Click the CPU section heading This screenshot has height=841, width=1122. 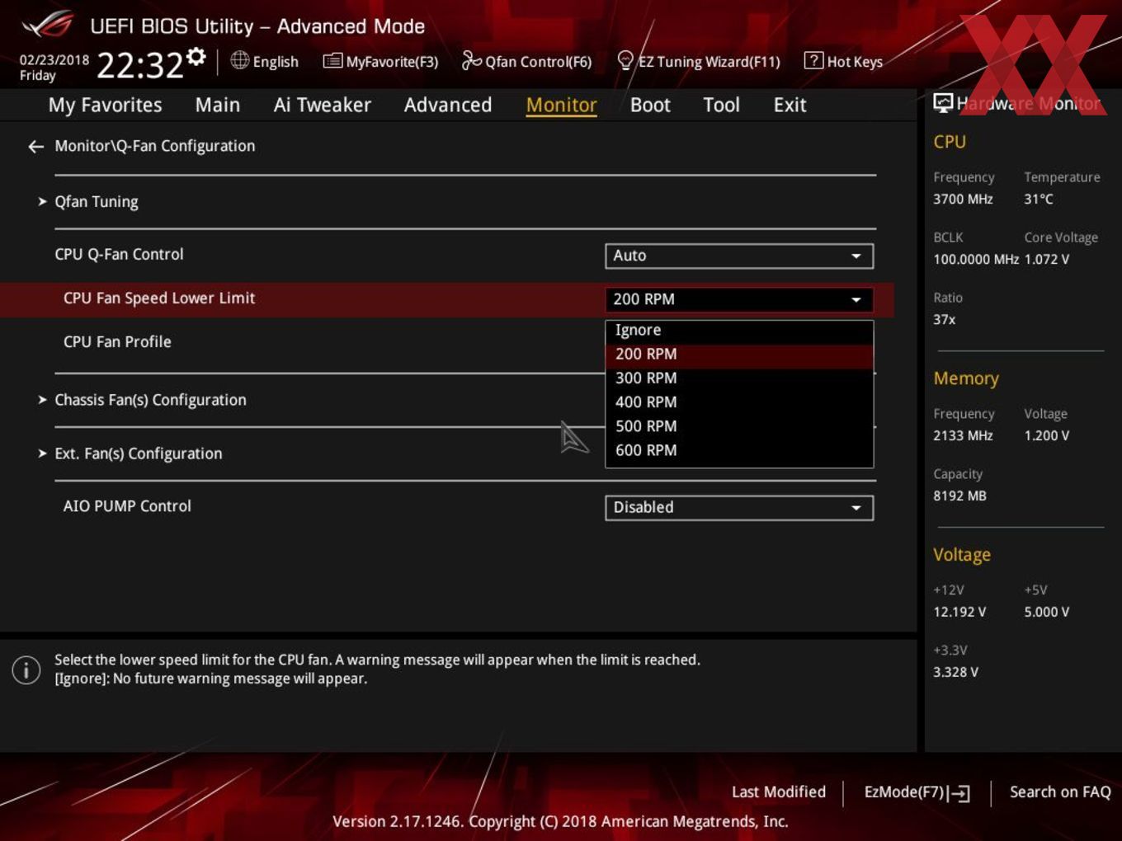click(x=950, y=142)
